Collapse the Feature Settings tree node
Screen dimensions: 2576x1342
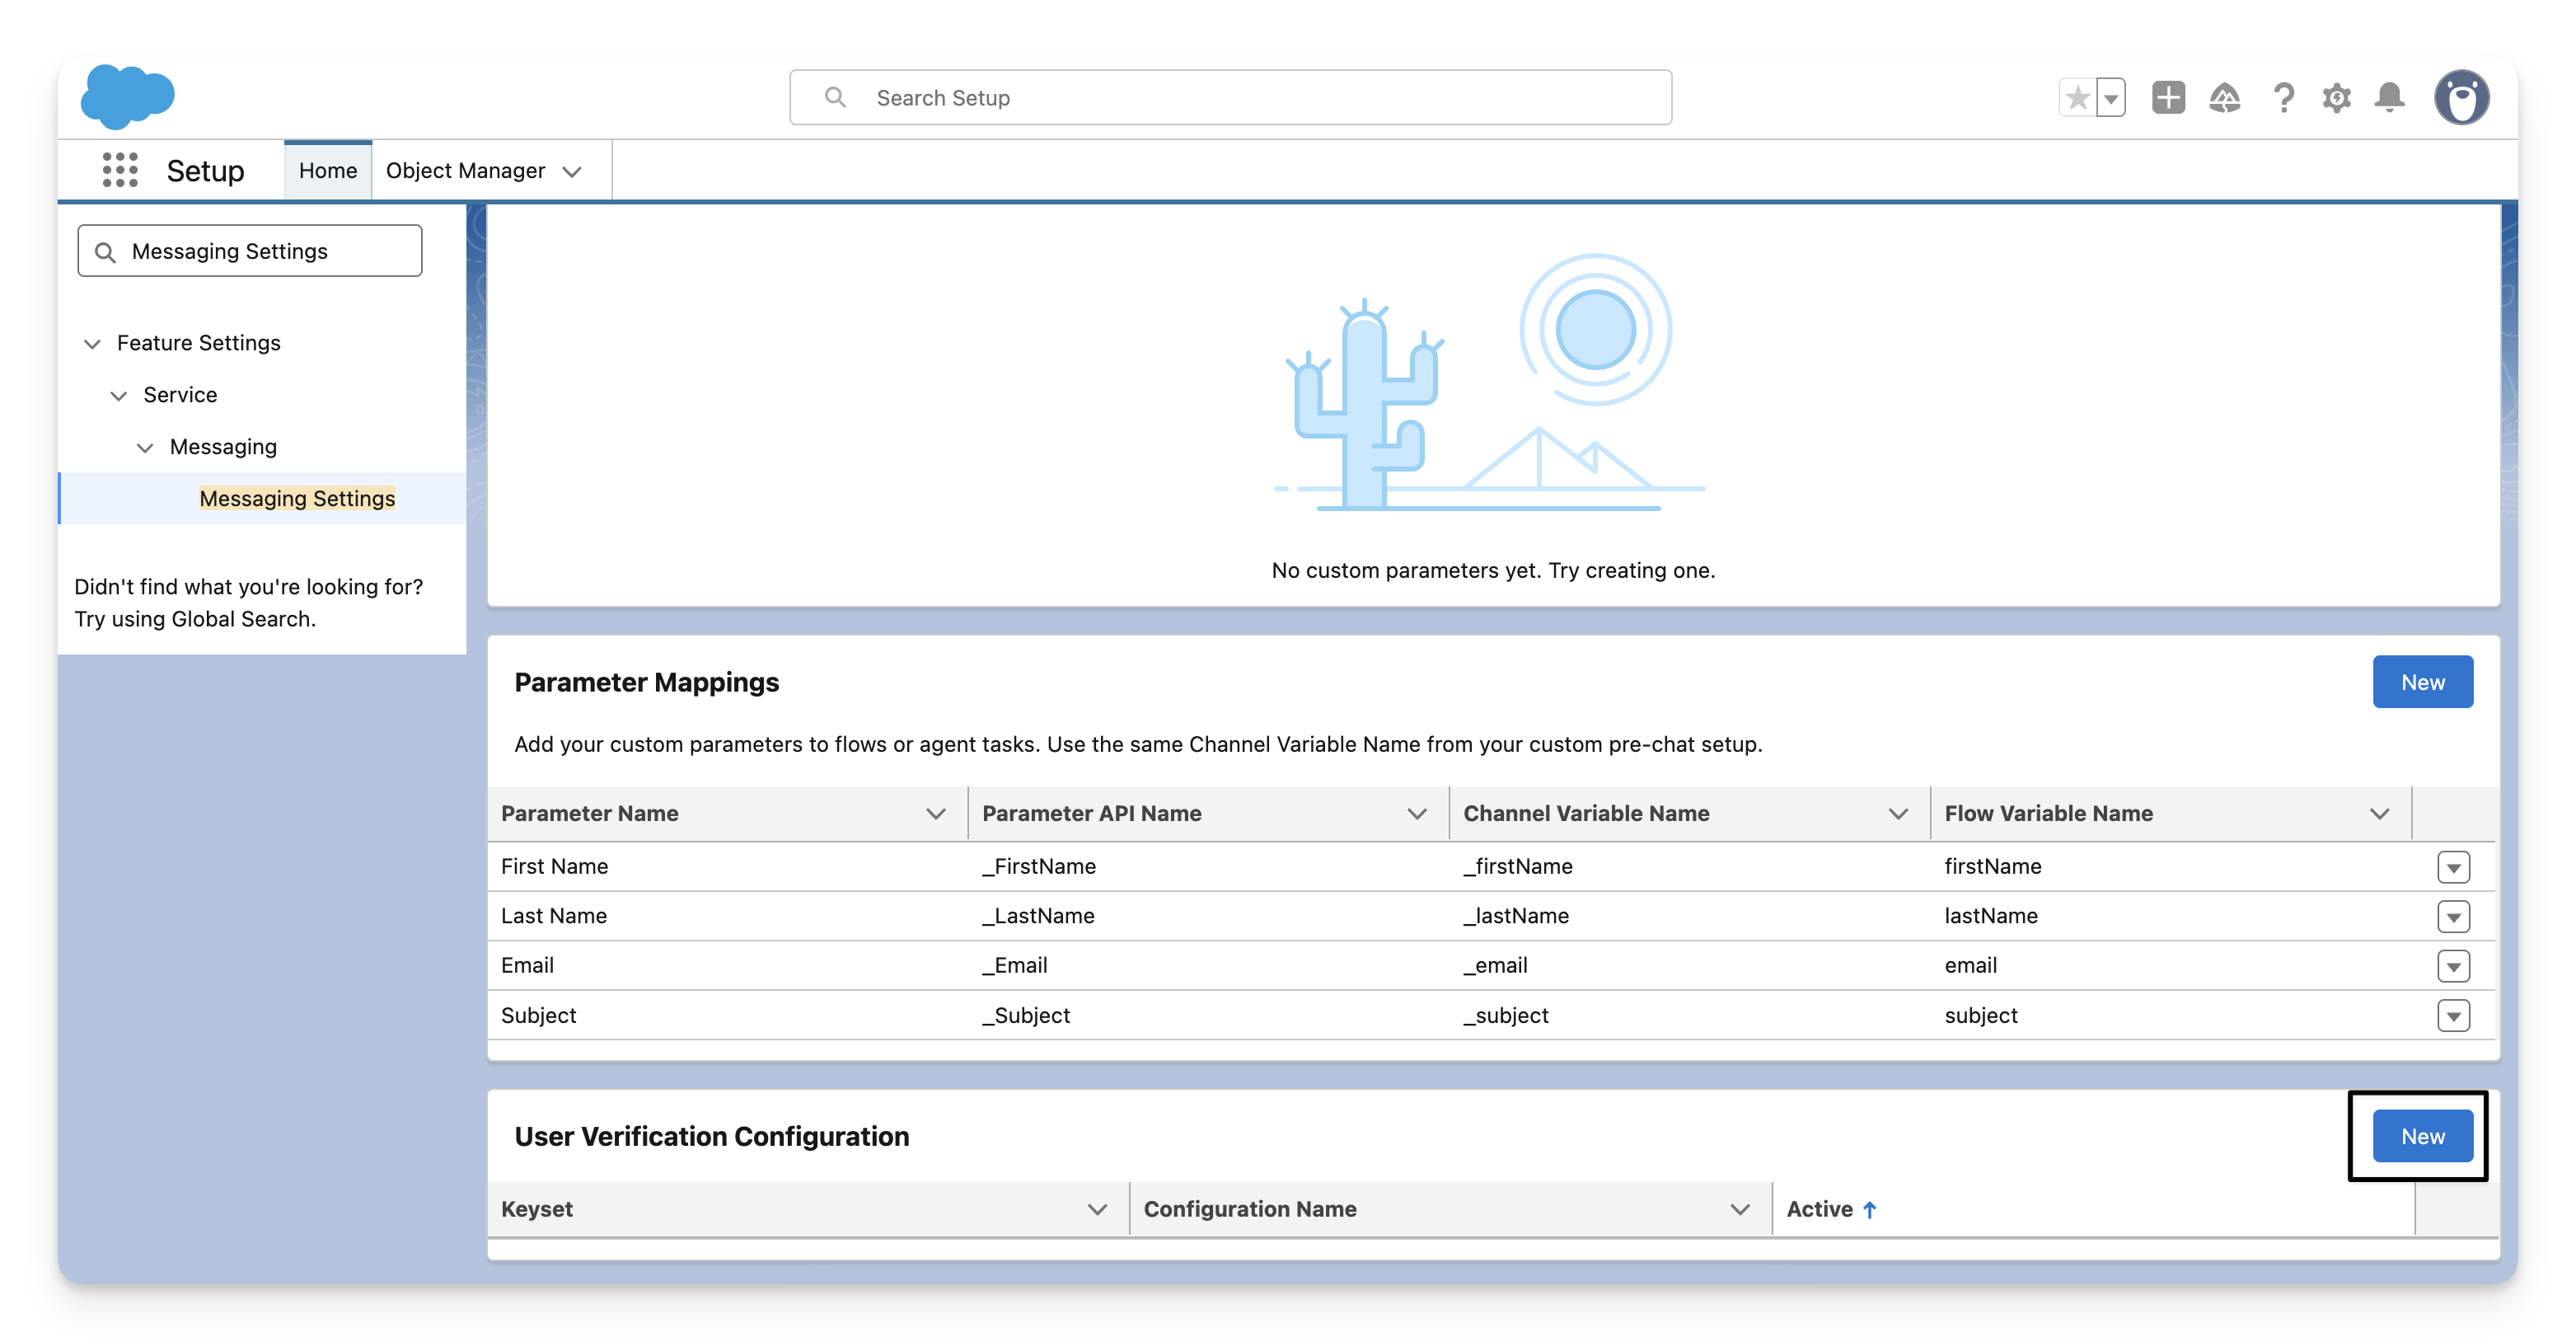(x=92, y=344)
